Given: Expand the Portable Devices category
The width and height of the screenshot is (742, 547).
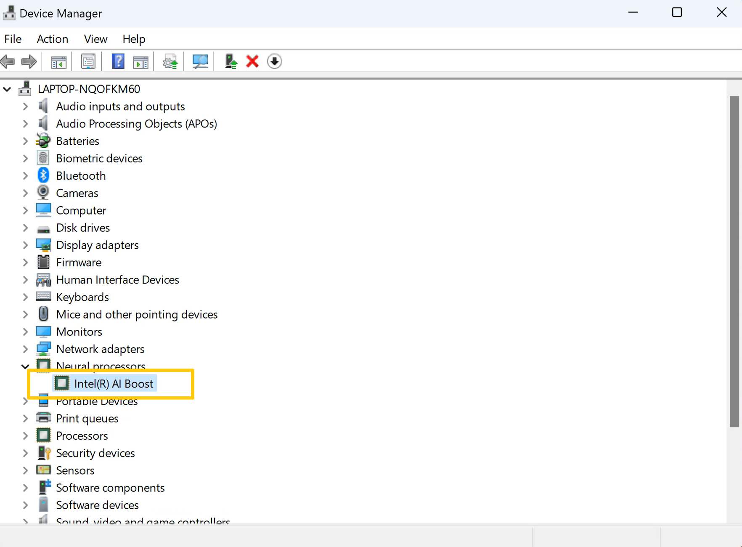Looking at the screenshot, I should pyautogui.click(x=25, y=401).
